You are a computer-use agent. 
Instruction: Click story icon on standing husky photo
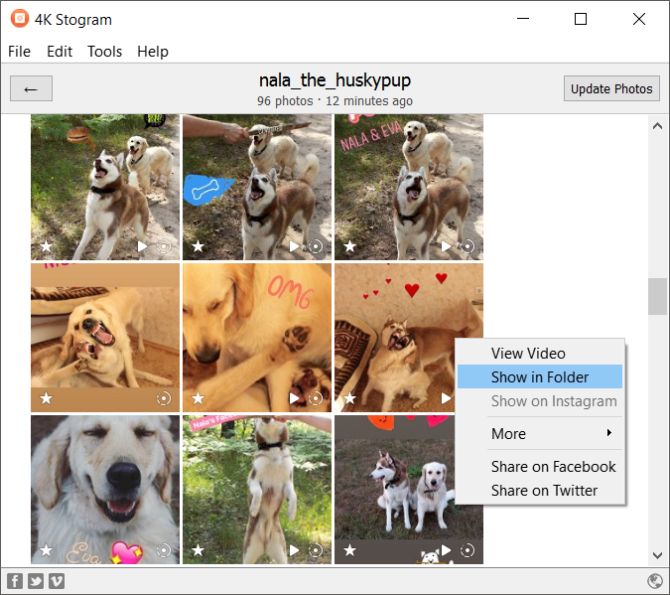(316, 550)
